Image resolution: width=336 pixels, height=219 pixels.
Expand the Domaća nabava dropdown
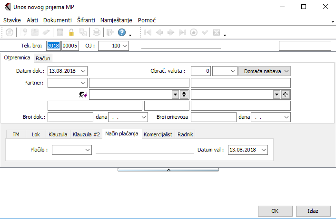pyautogui.click(x=286, y=71)
